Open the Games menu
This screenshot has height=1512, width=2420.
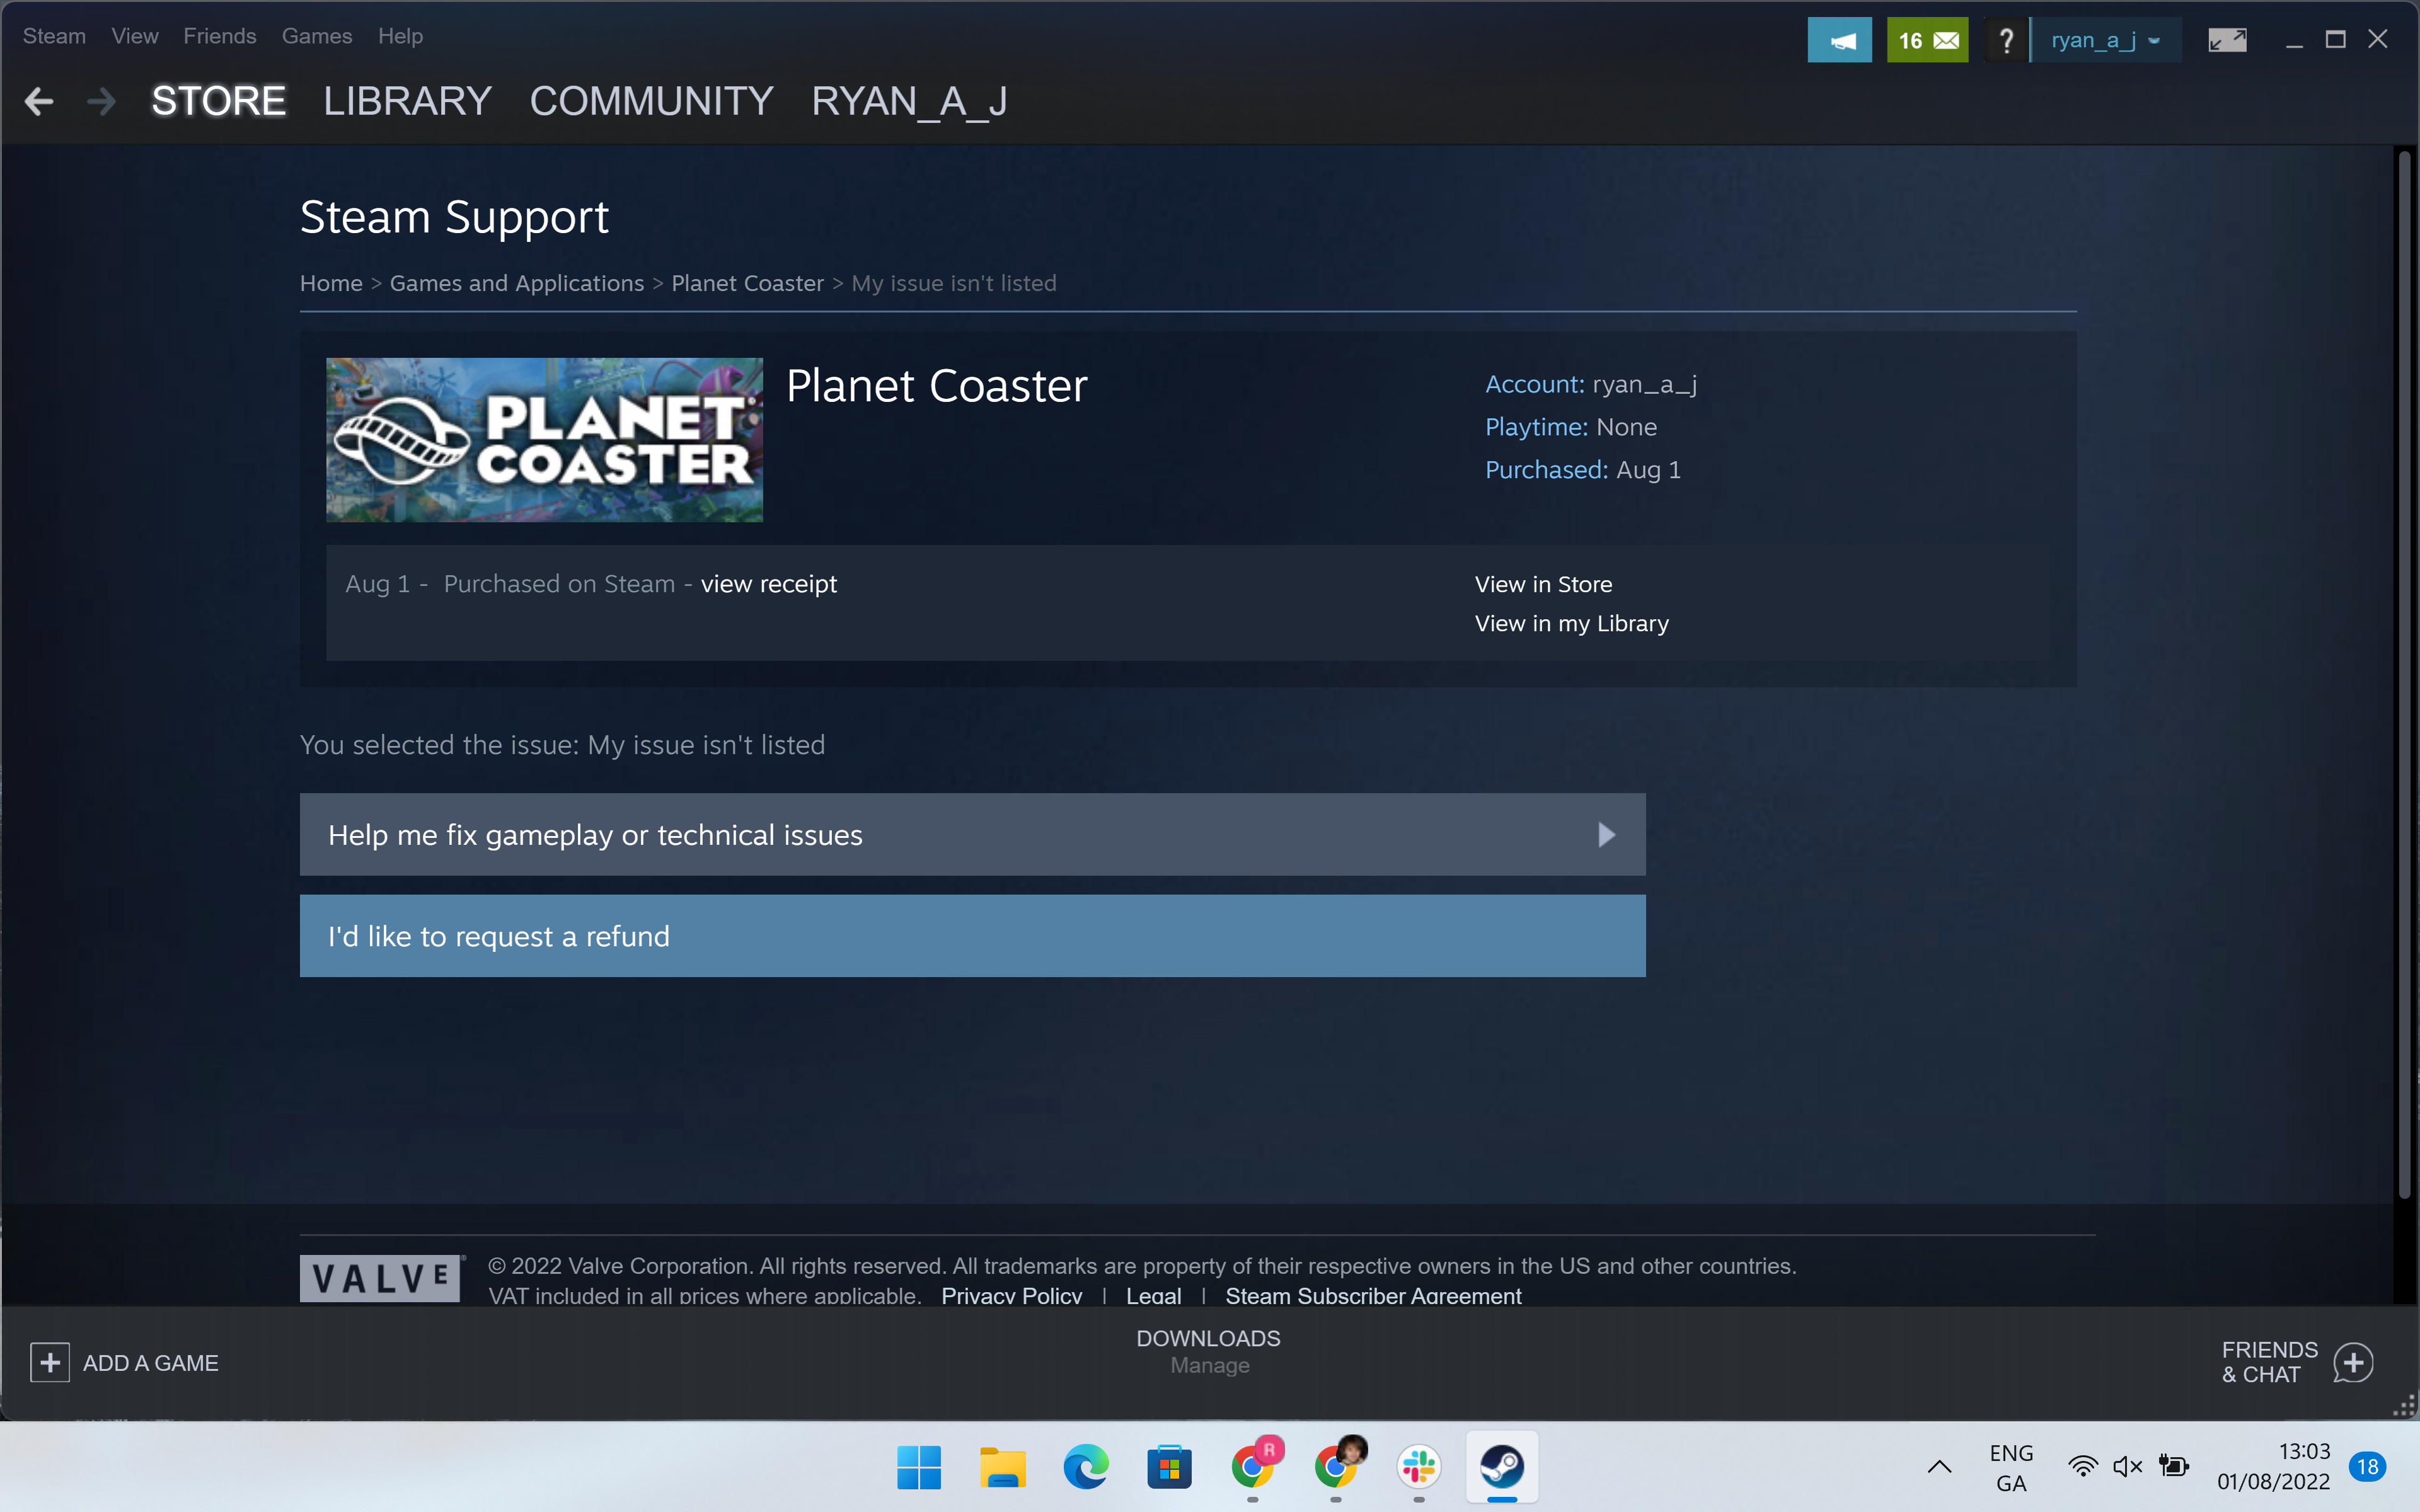coord(317,36)
